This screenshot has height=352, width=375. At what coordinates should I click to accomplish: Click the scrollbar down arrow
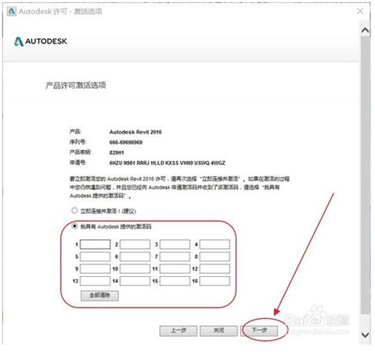click(365, 335)
